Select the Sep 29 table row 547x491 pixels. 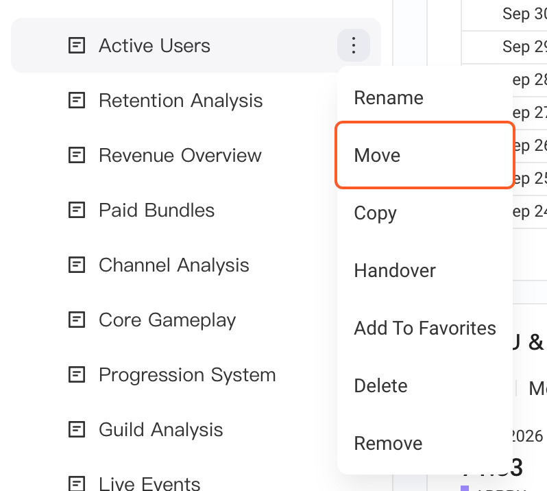(505, 47)
